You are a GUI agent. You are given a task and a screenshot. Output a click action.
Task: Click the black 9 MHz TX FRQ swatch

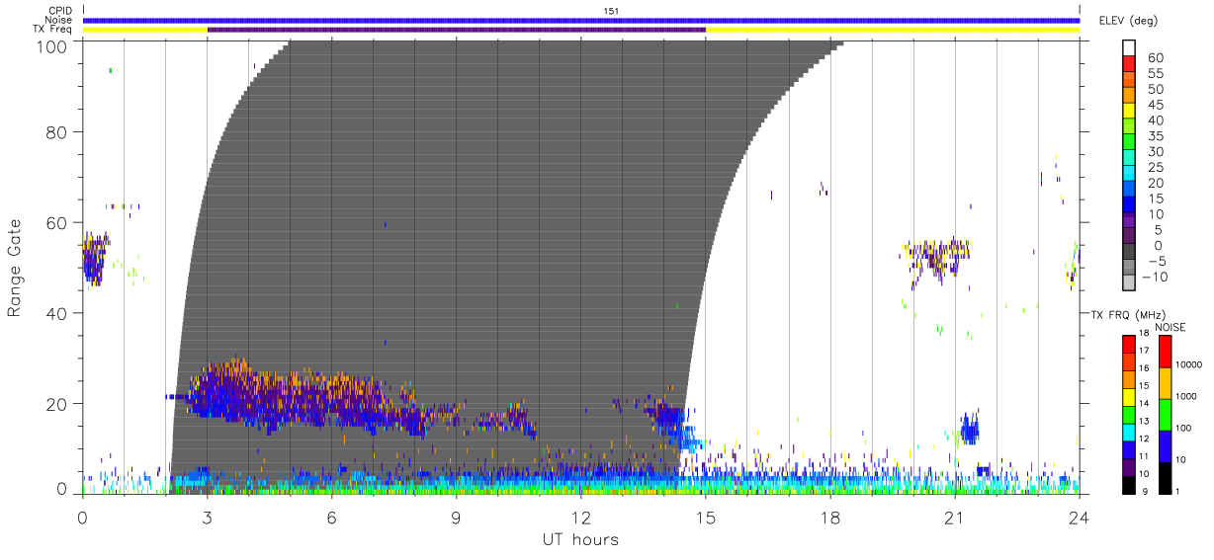[1128, 484]
